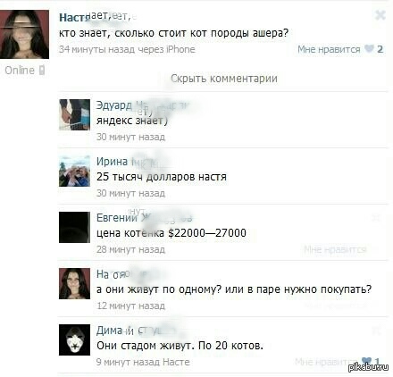Delete Дима's comment with small X icon
This screenshot has width=393, height=377.
[377, 331]
